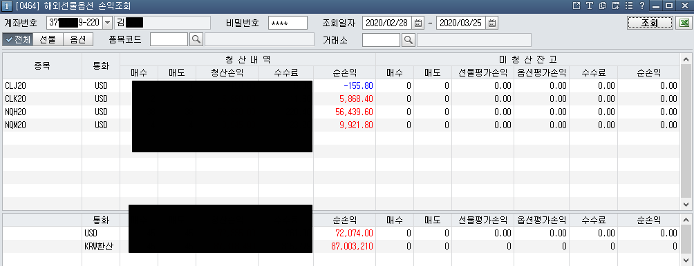Open help via the question mark icon

(641, 6)
